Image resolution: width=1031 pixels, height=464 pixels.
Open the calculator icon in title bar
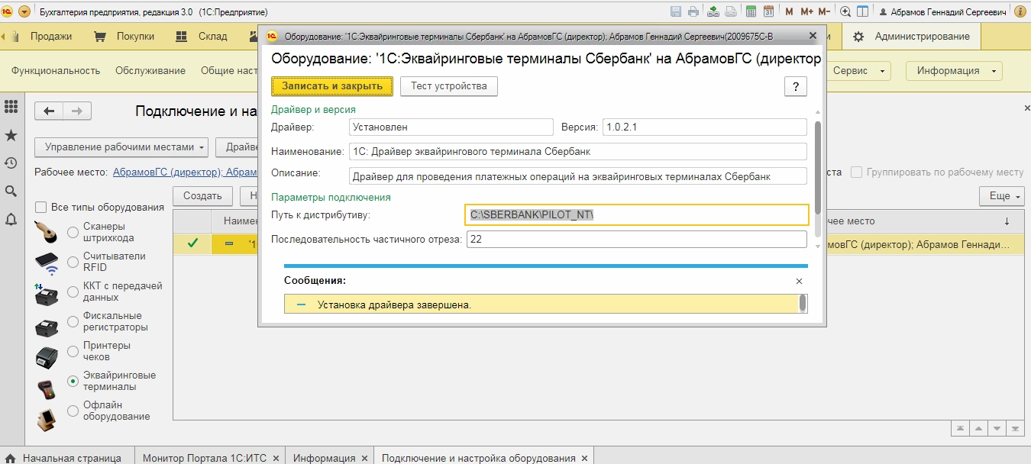coord(751,11)
